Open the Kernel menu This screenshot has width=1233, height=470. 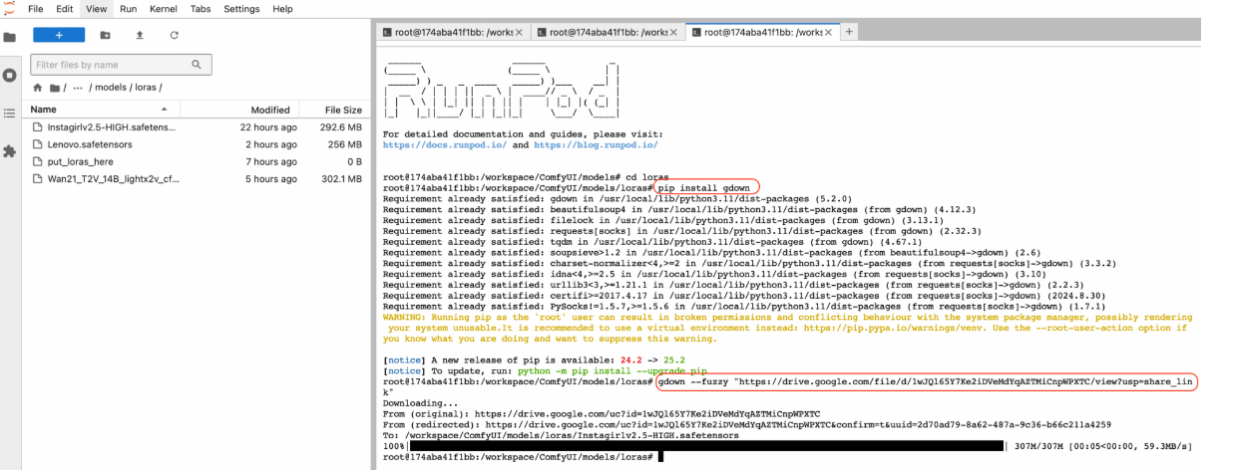pyautogui.click(x=162, y=8)
